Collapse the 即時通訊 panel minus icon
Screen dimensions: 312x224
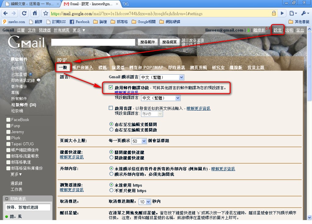pyautogui.click(x=7, y=199)
